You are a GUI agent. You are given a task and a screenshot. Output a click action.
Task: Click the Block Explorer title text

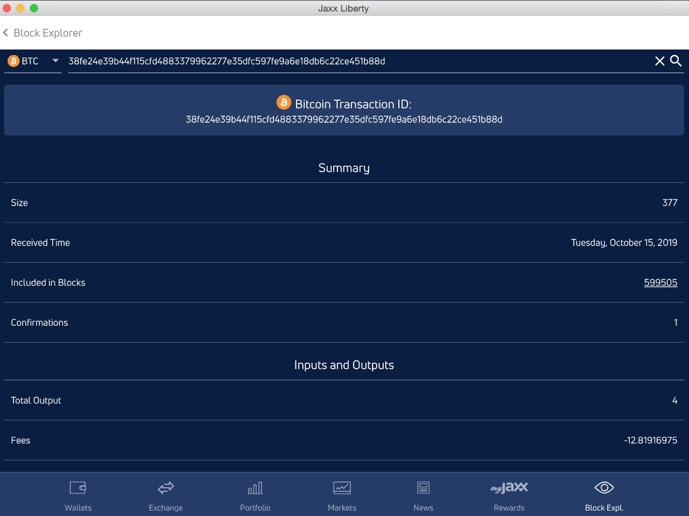(48, 33)
